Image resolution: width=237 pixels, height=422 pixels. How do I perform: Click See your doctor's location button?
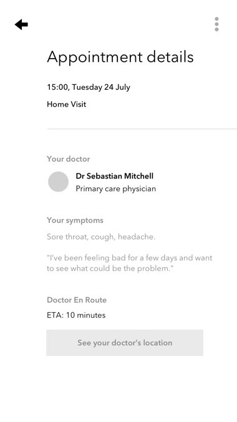(x=125, y=343)
